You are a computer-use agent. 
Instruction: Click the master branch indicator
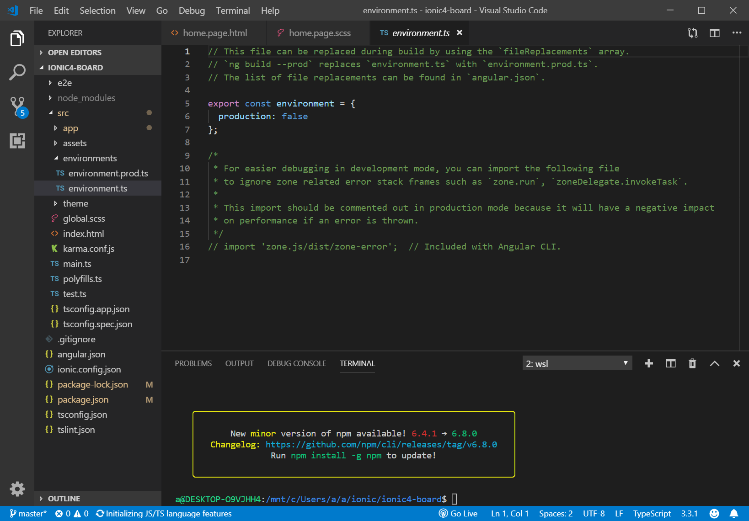(x=28, y=514)
